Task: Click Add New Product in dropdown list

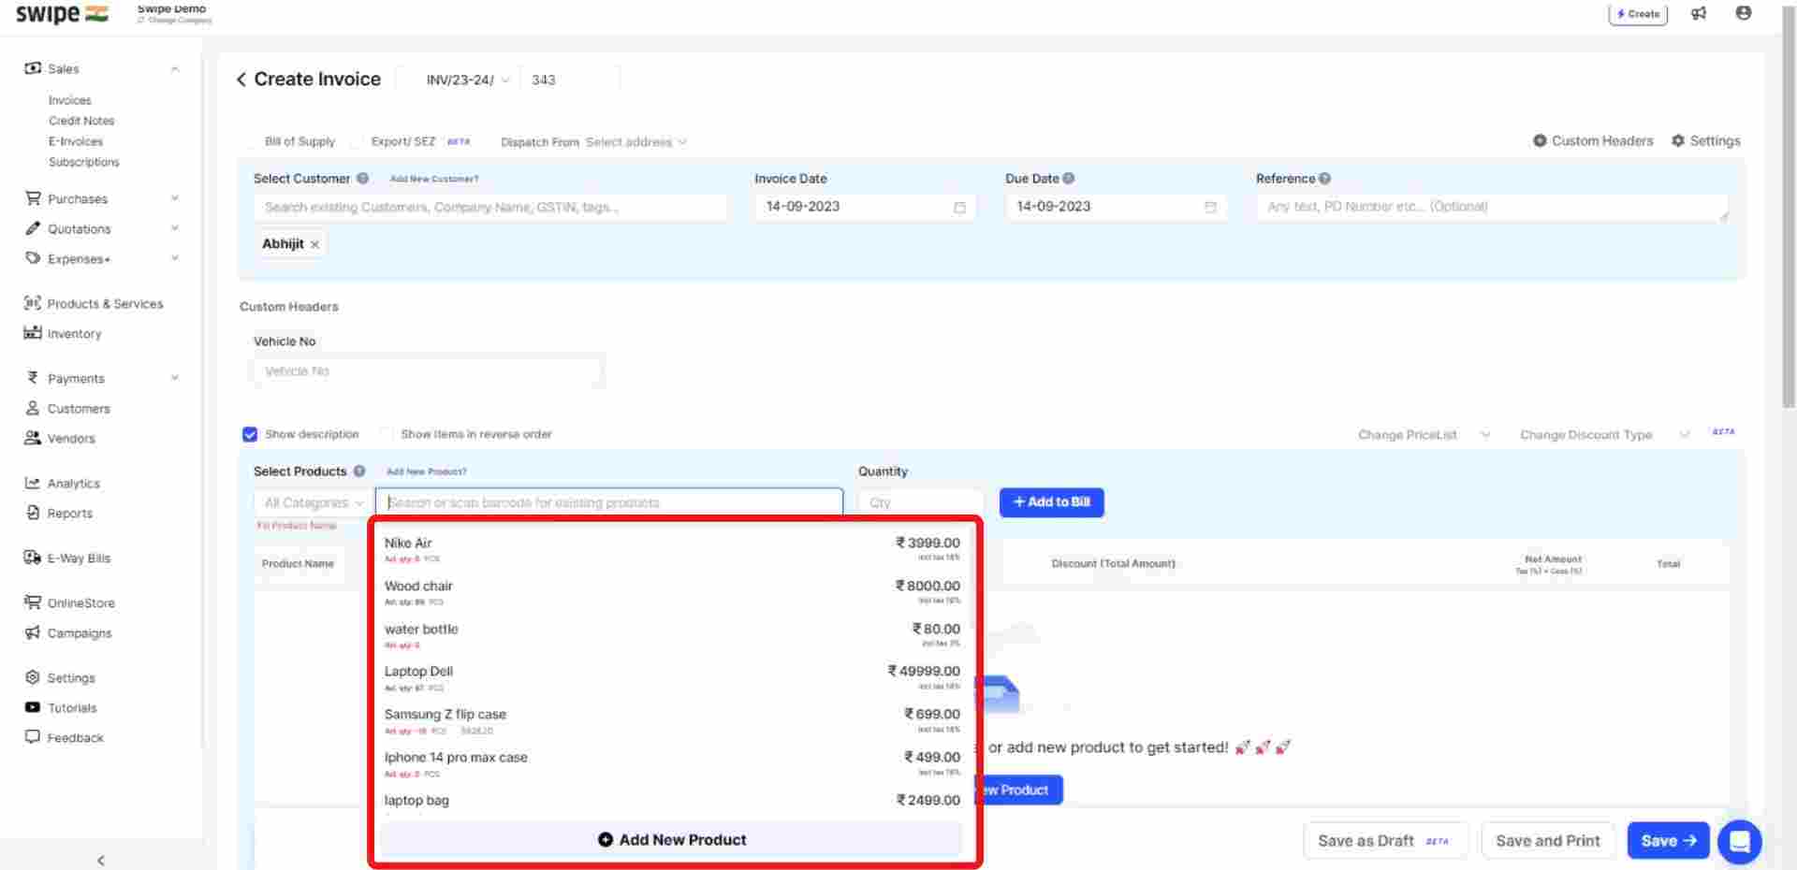Action: pos(672,840)
